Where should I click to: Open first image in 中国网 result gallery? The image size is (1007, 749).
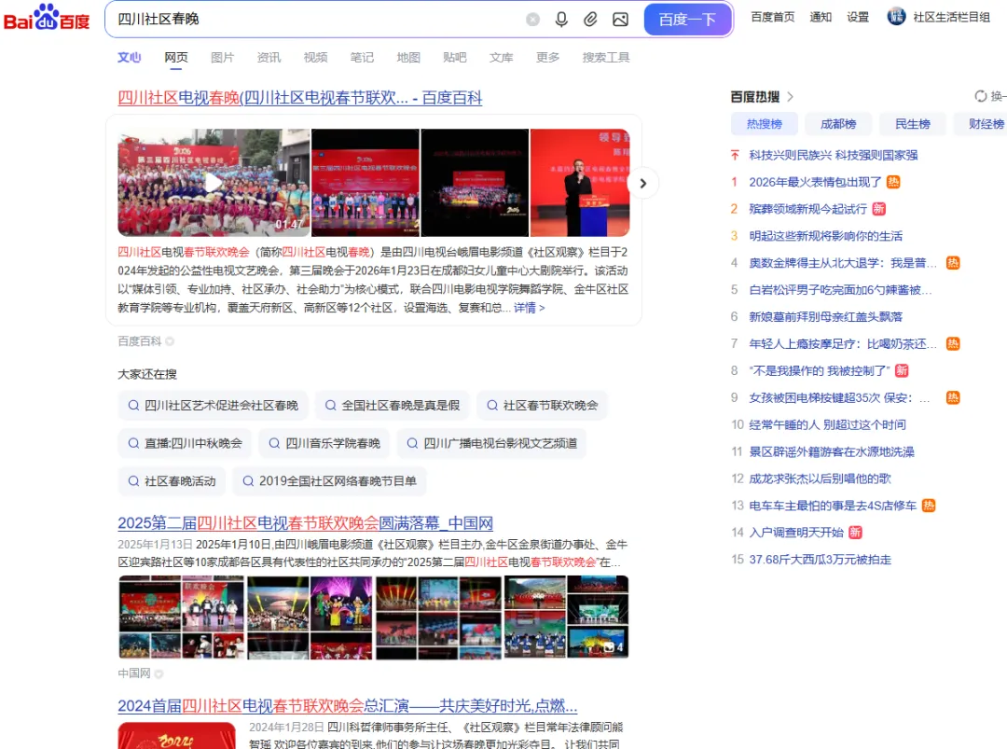click(x=181, y=617)
